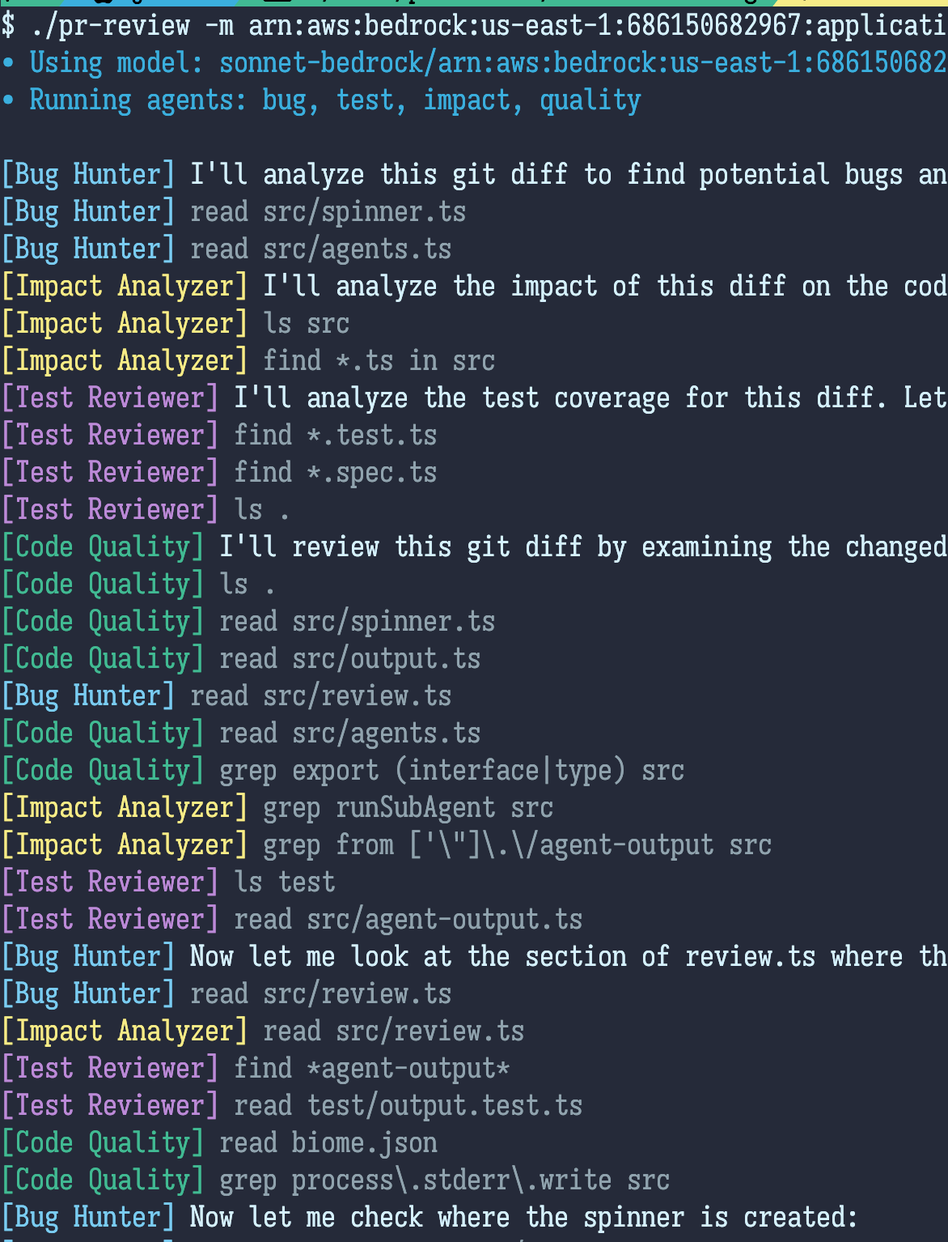Click the bullet before 'Using model'
This screenshot has height=1242, width=948.
7,62
